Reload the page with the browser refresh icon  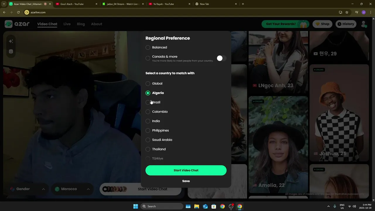(18, 12)
